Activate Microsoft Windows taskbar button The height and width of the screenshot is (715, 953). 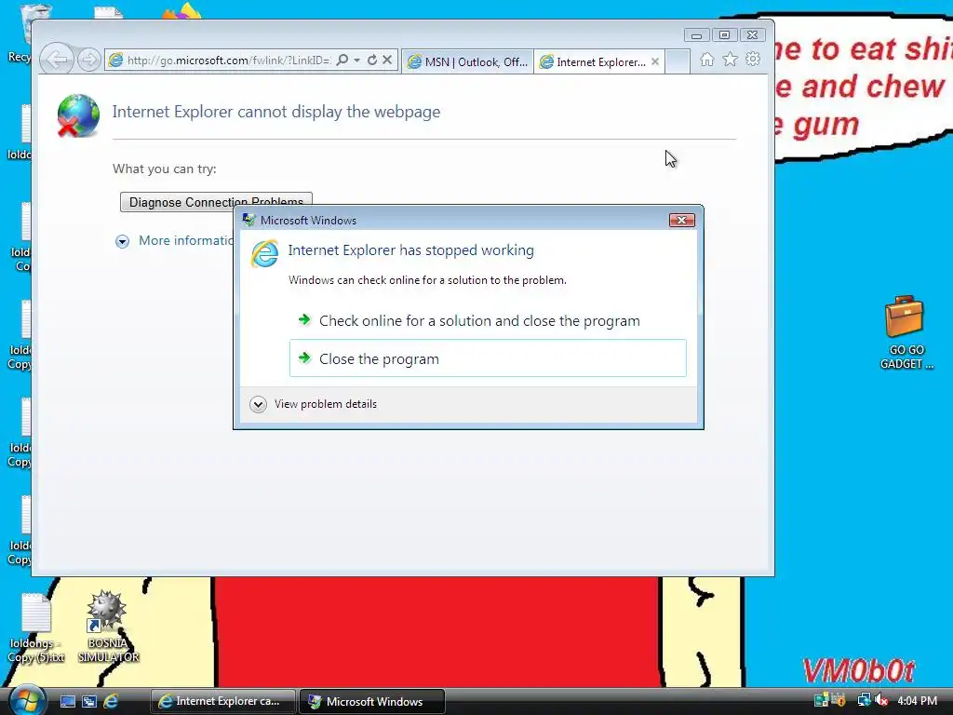pos(372,702)
